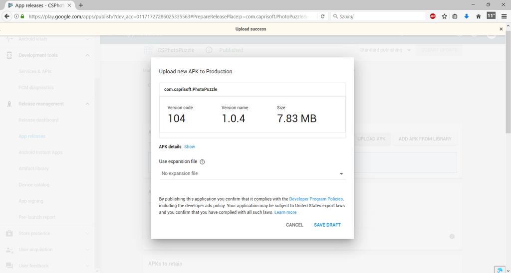Expand the User acquisition sidebar section
The height and width of the screenshot is (273, 511).
[87, 250]
